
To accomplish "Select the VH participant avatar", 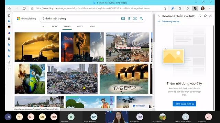I will (209, 117).
